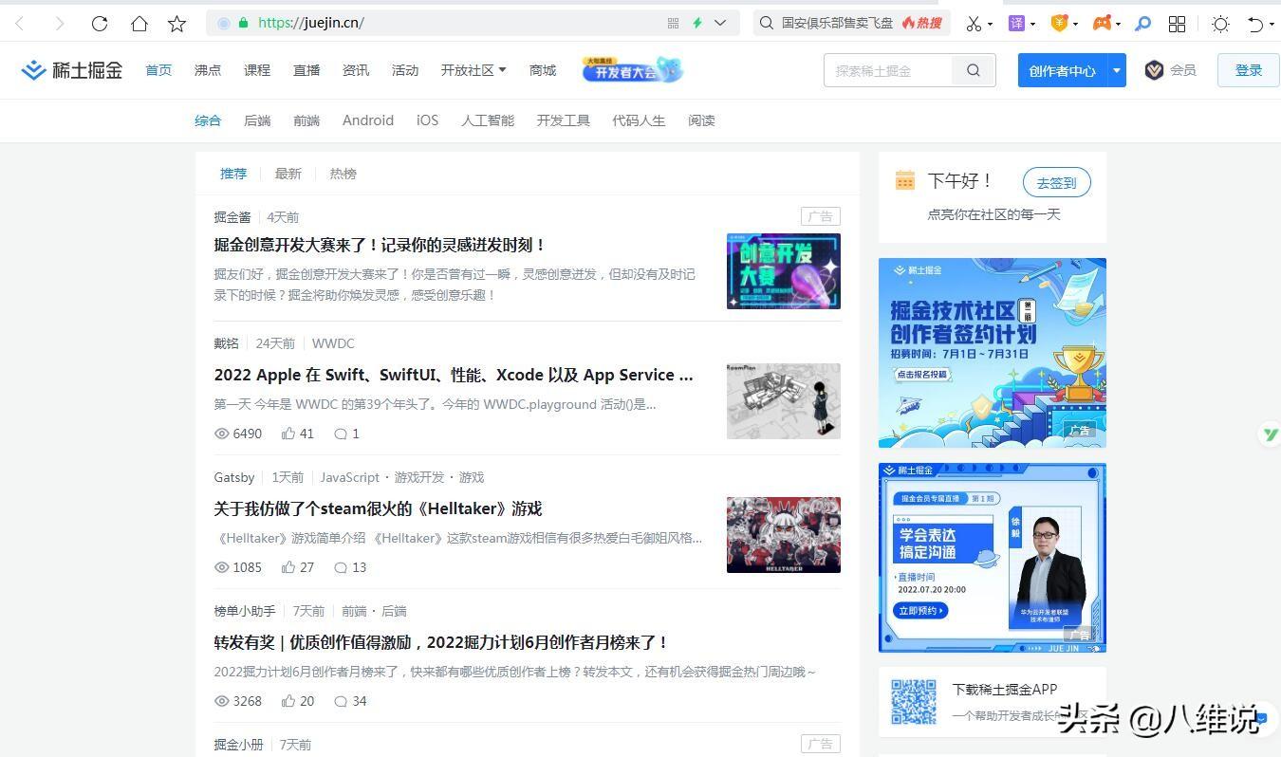Viewport: 1281px width, 757px height.
Task: Open 创作者签约计划 banner ad
Action: [993, 353]
